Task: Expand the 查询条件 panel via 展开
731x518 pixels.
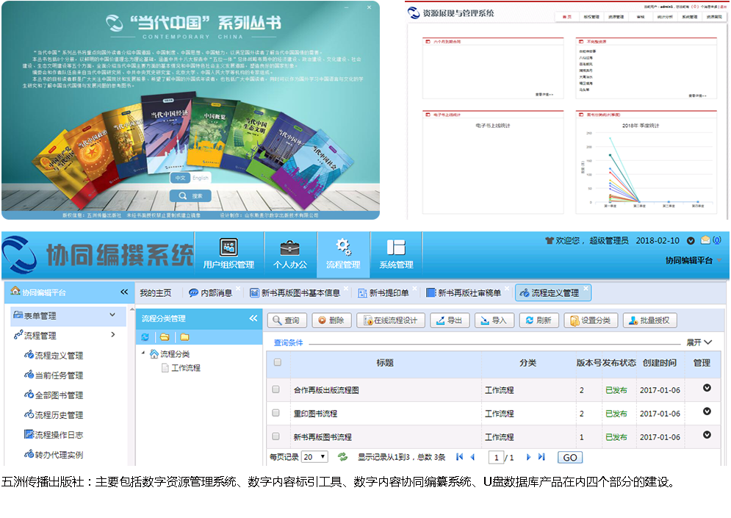Action: (699, 342)
